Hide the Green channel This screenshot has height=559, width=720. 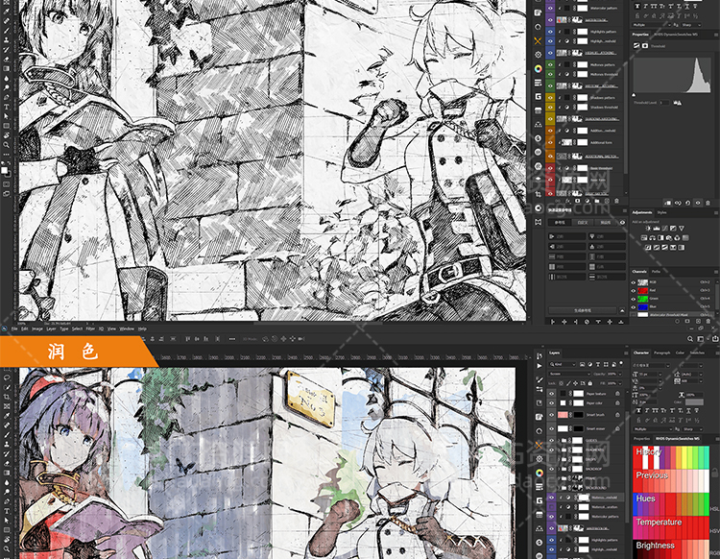[x=634, y=299]
